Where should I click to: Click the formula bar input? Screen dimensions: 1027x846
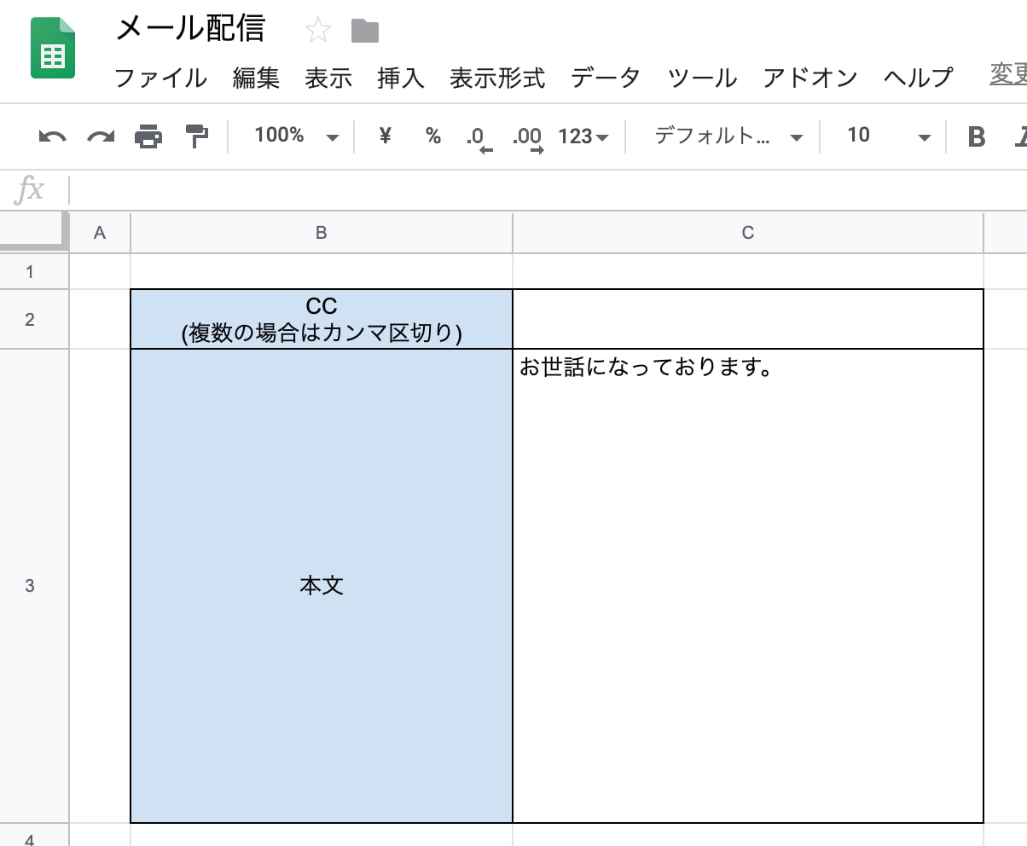click(548, 189)
